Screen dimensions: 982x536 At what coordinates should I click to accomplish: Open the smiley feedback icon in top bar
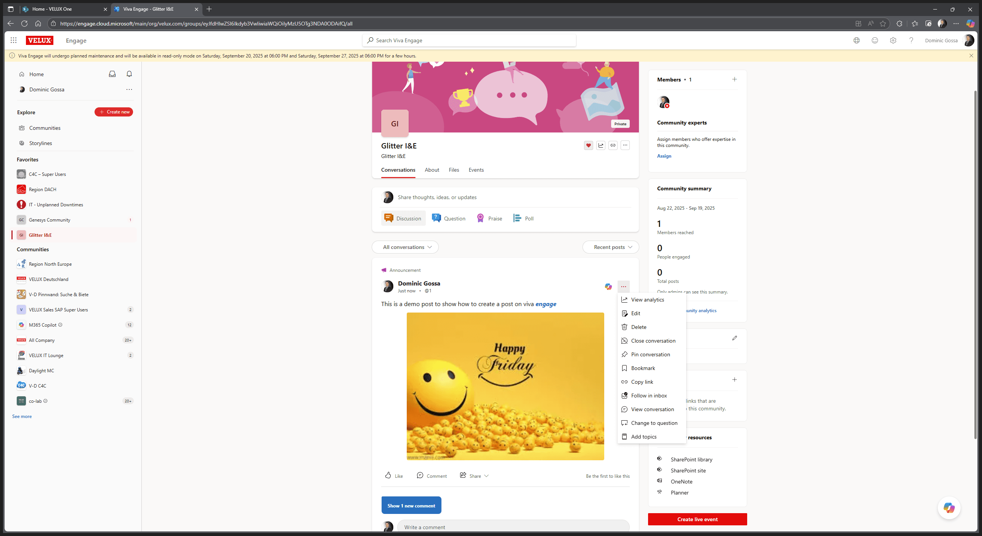(x=875, y=40)
